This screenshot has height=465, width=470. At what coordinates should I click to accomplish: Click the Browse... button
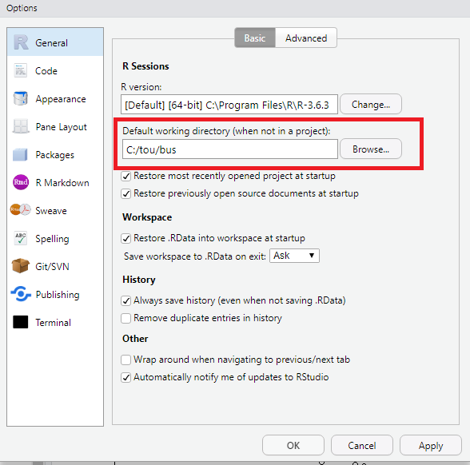point(371,149)
